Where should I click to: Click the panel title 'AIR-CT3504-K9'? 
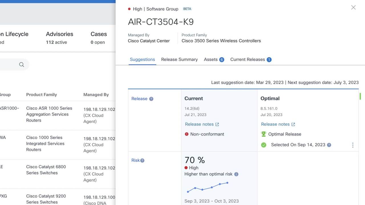[161, 22]
